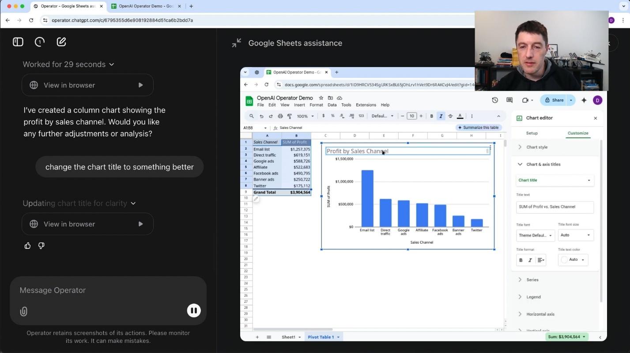Play the first View in browser recording
This screenshot has width=630, height=353.
coord(140,85)
